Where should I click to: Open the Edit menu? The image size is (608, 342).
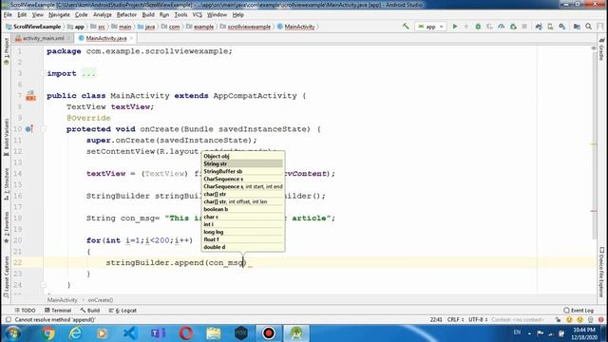(22, 15)
